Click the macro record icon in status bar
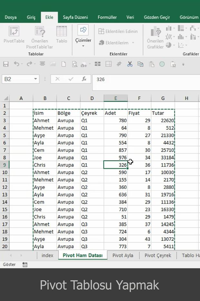Image resolution: width=200 pixels, height=301 pixels. (x=25, y=264)
